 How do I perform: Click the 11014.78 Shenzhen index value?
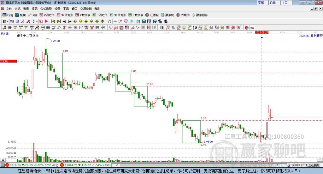70,165
